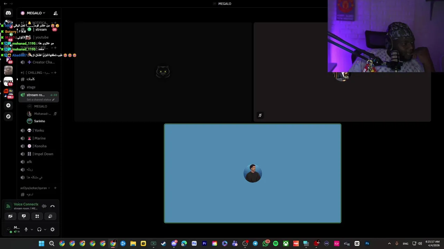Toggle microphone mute in user panel
The width and height of the screenshot is (444, 249).
[26, 229]
